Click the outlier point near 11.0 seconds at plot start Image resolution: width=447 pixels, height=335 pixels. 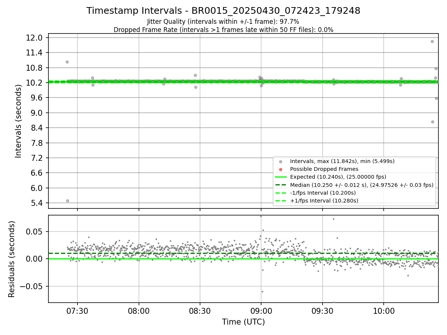coord(67,62)
